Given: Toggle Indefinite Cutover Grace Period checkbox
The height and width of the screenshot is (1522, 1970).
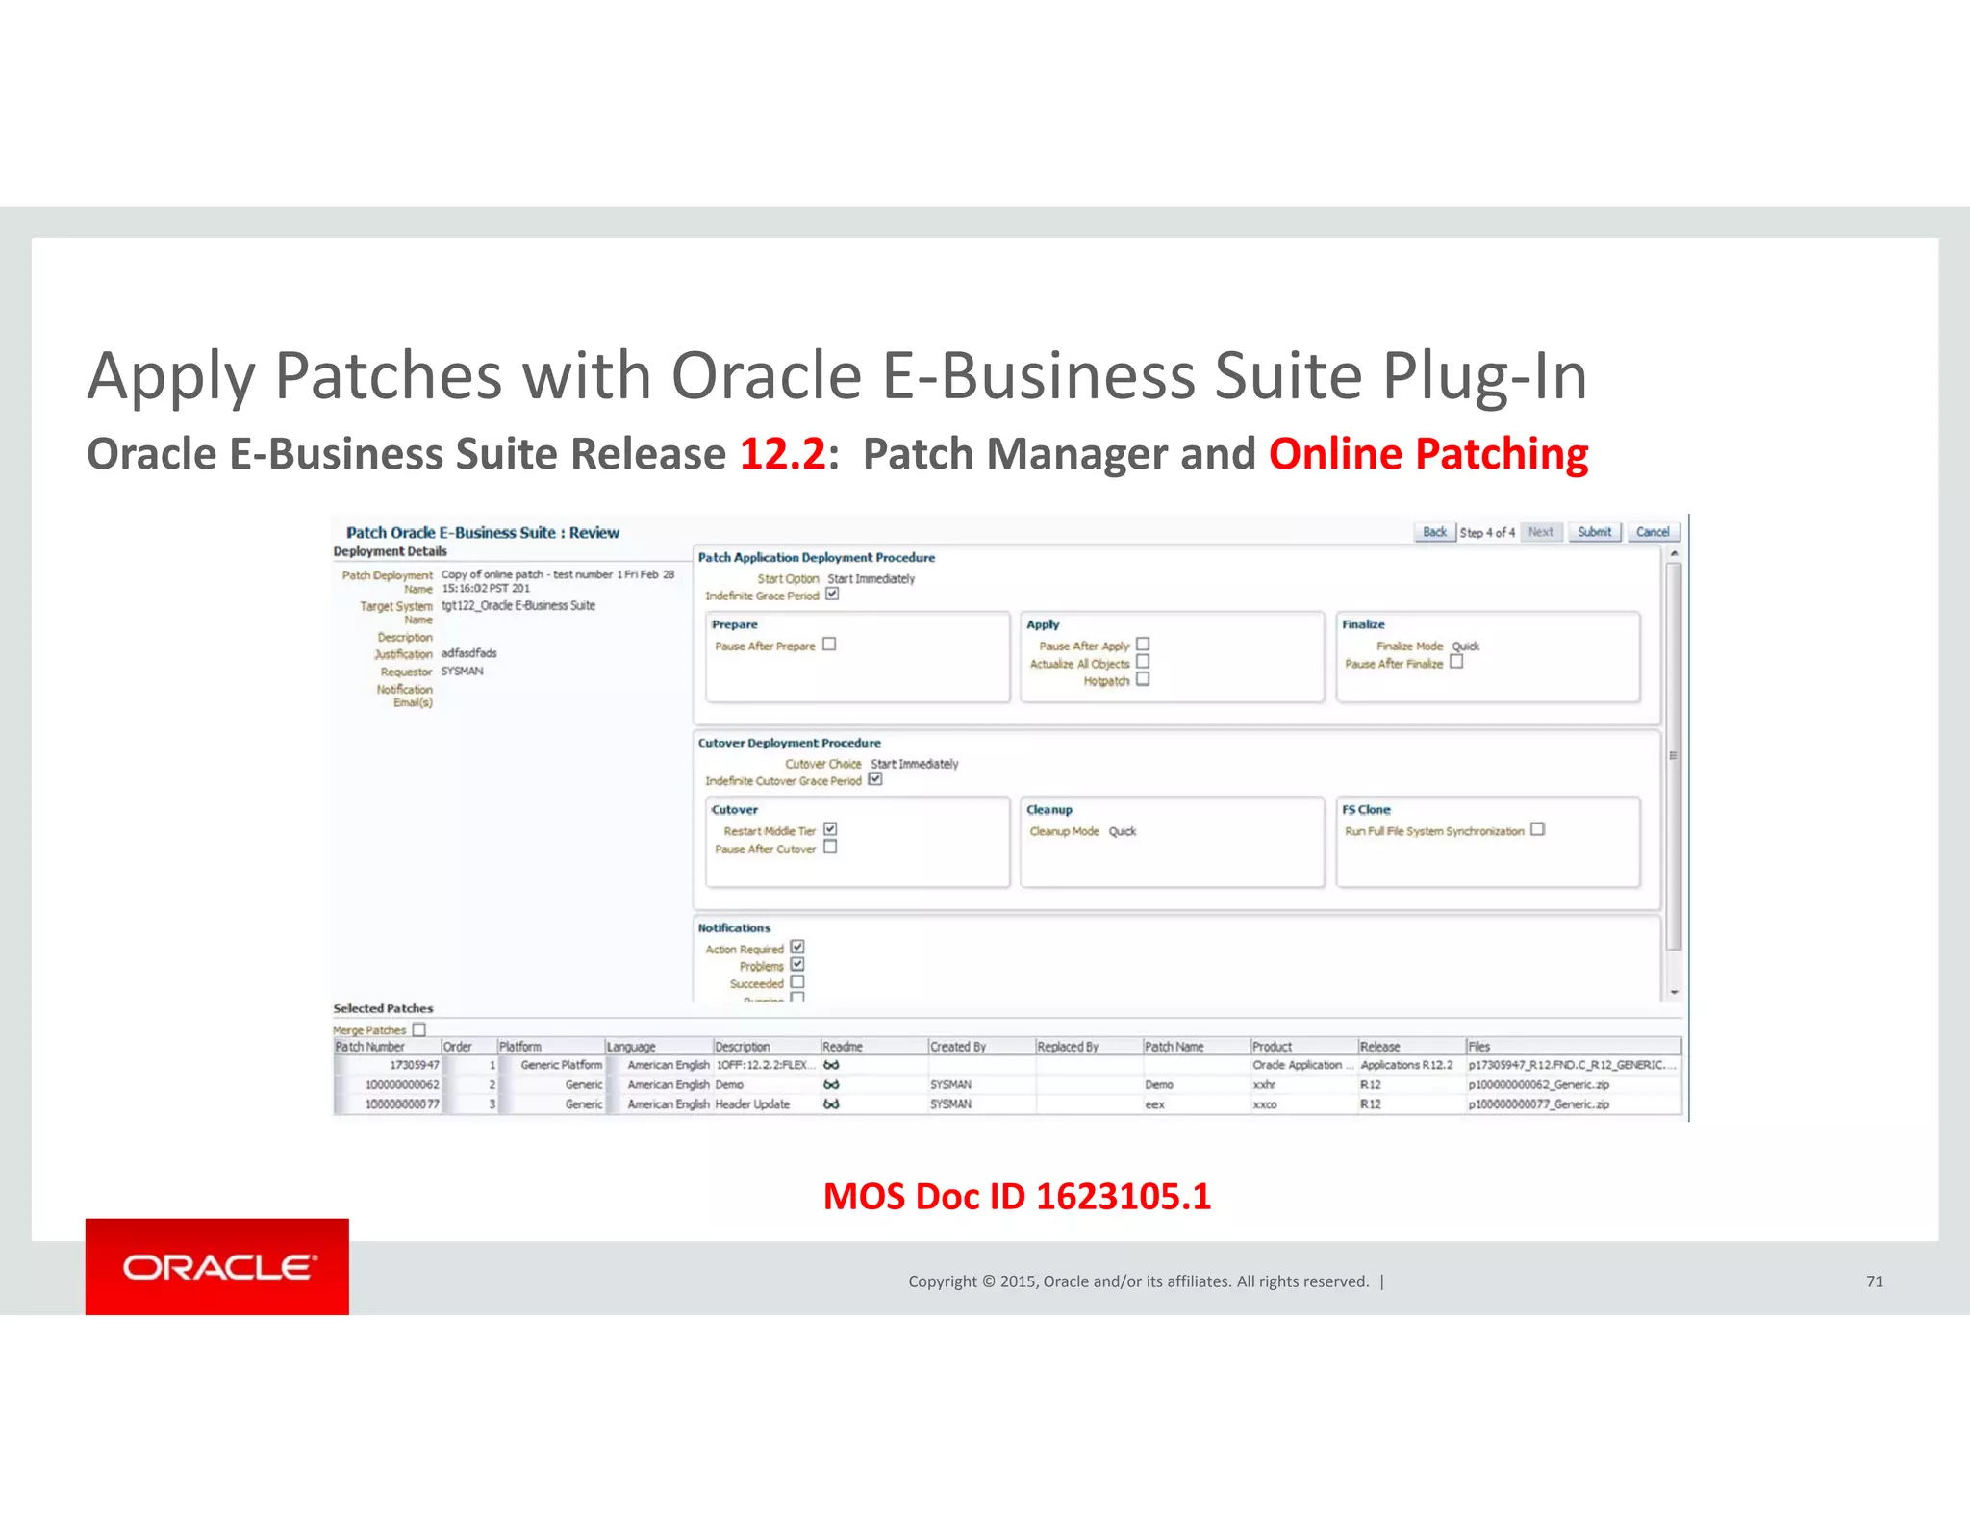Looking at the screenshot, I should [875, 778].
